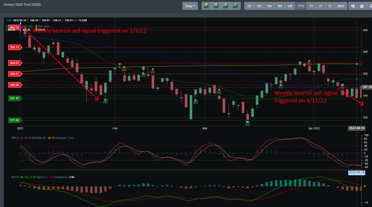Click the 347.78 current price tag
This screenshot has width=372, height=207.
(x=367, y=87)
